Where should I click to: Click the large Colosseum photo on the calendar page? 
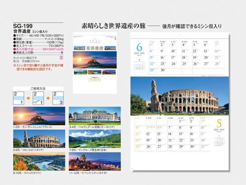[180, 96]
